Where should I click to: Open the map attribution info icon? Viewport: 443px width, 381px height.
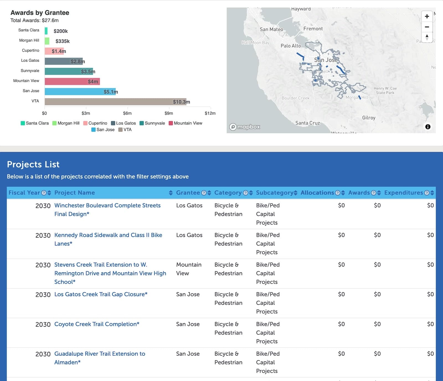[x=428, y=127]
